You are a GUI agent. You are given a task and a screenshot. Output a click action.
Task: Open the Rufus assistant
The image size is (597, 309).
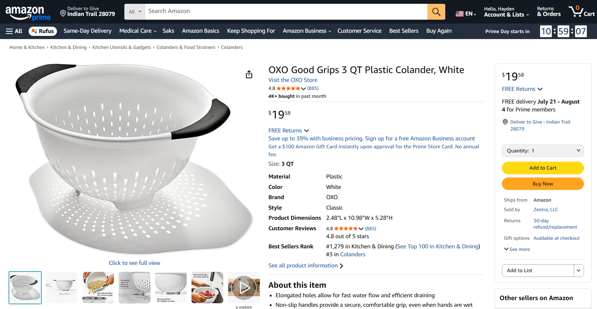[43, 31]
